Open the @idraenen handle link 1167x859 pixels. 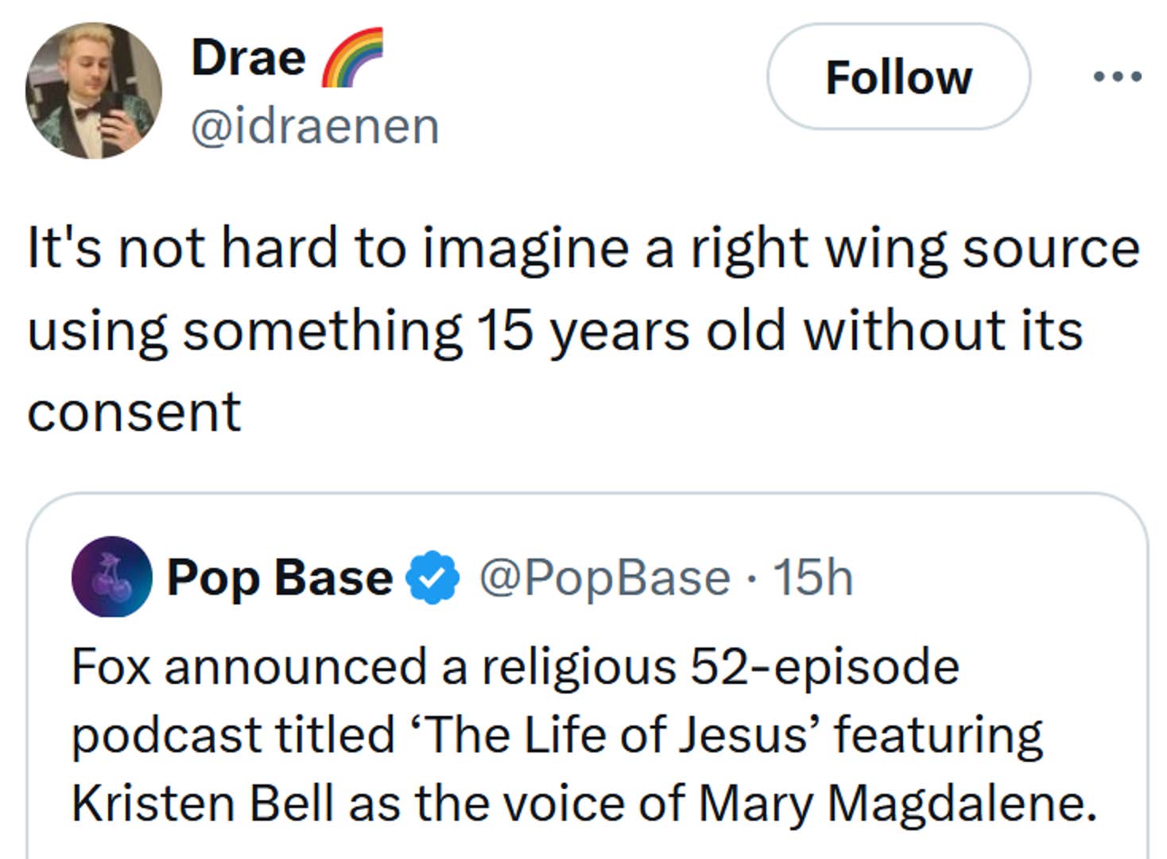(315, 126)
